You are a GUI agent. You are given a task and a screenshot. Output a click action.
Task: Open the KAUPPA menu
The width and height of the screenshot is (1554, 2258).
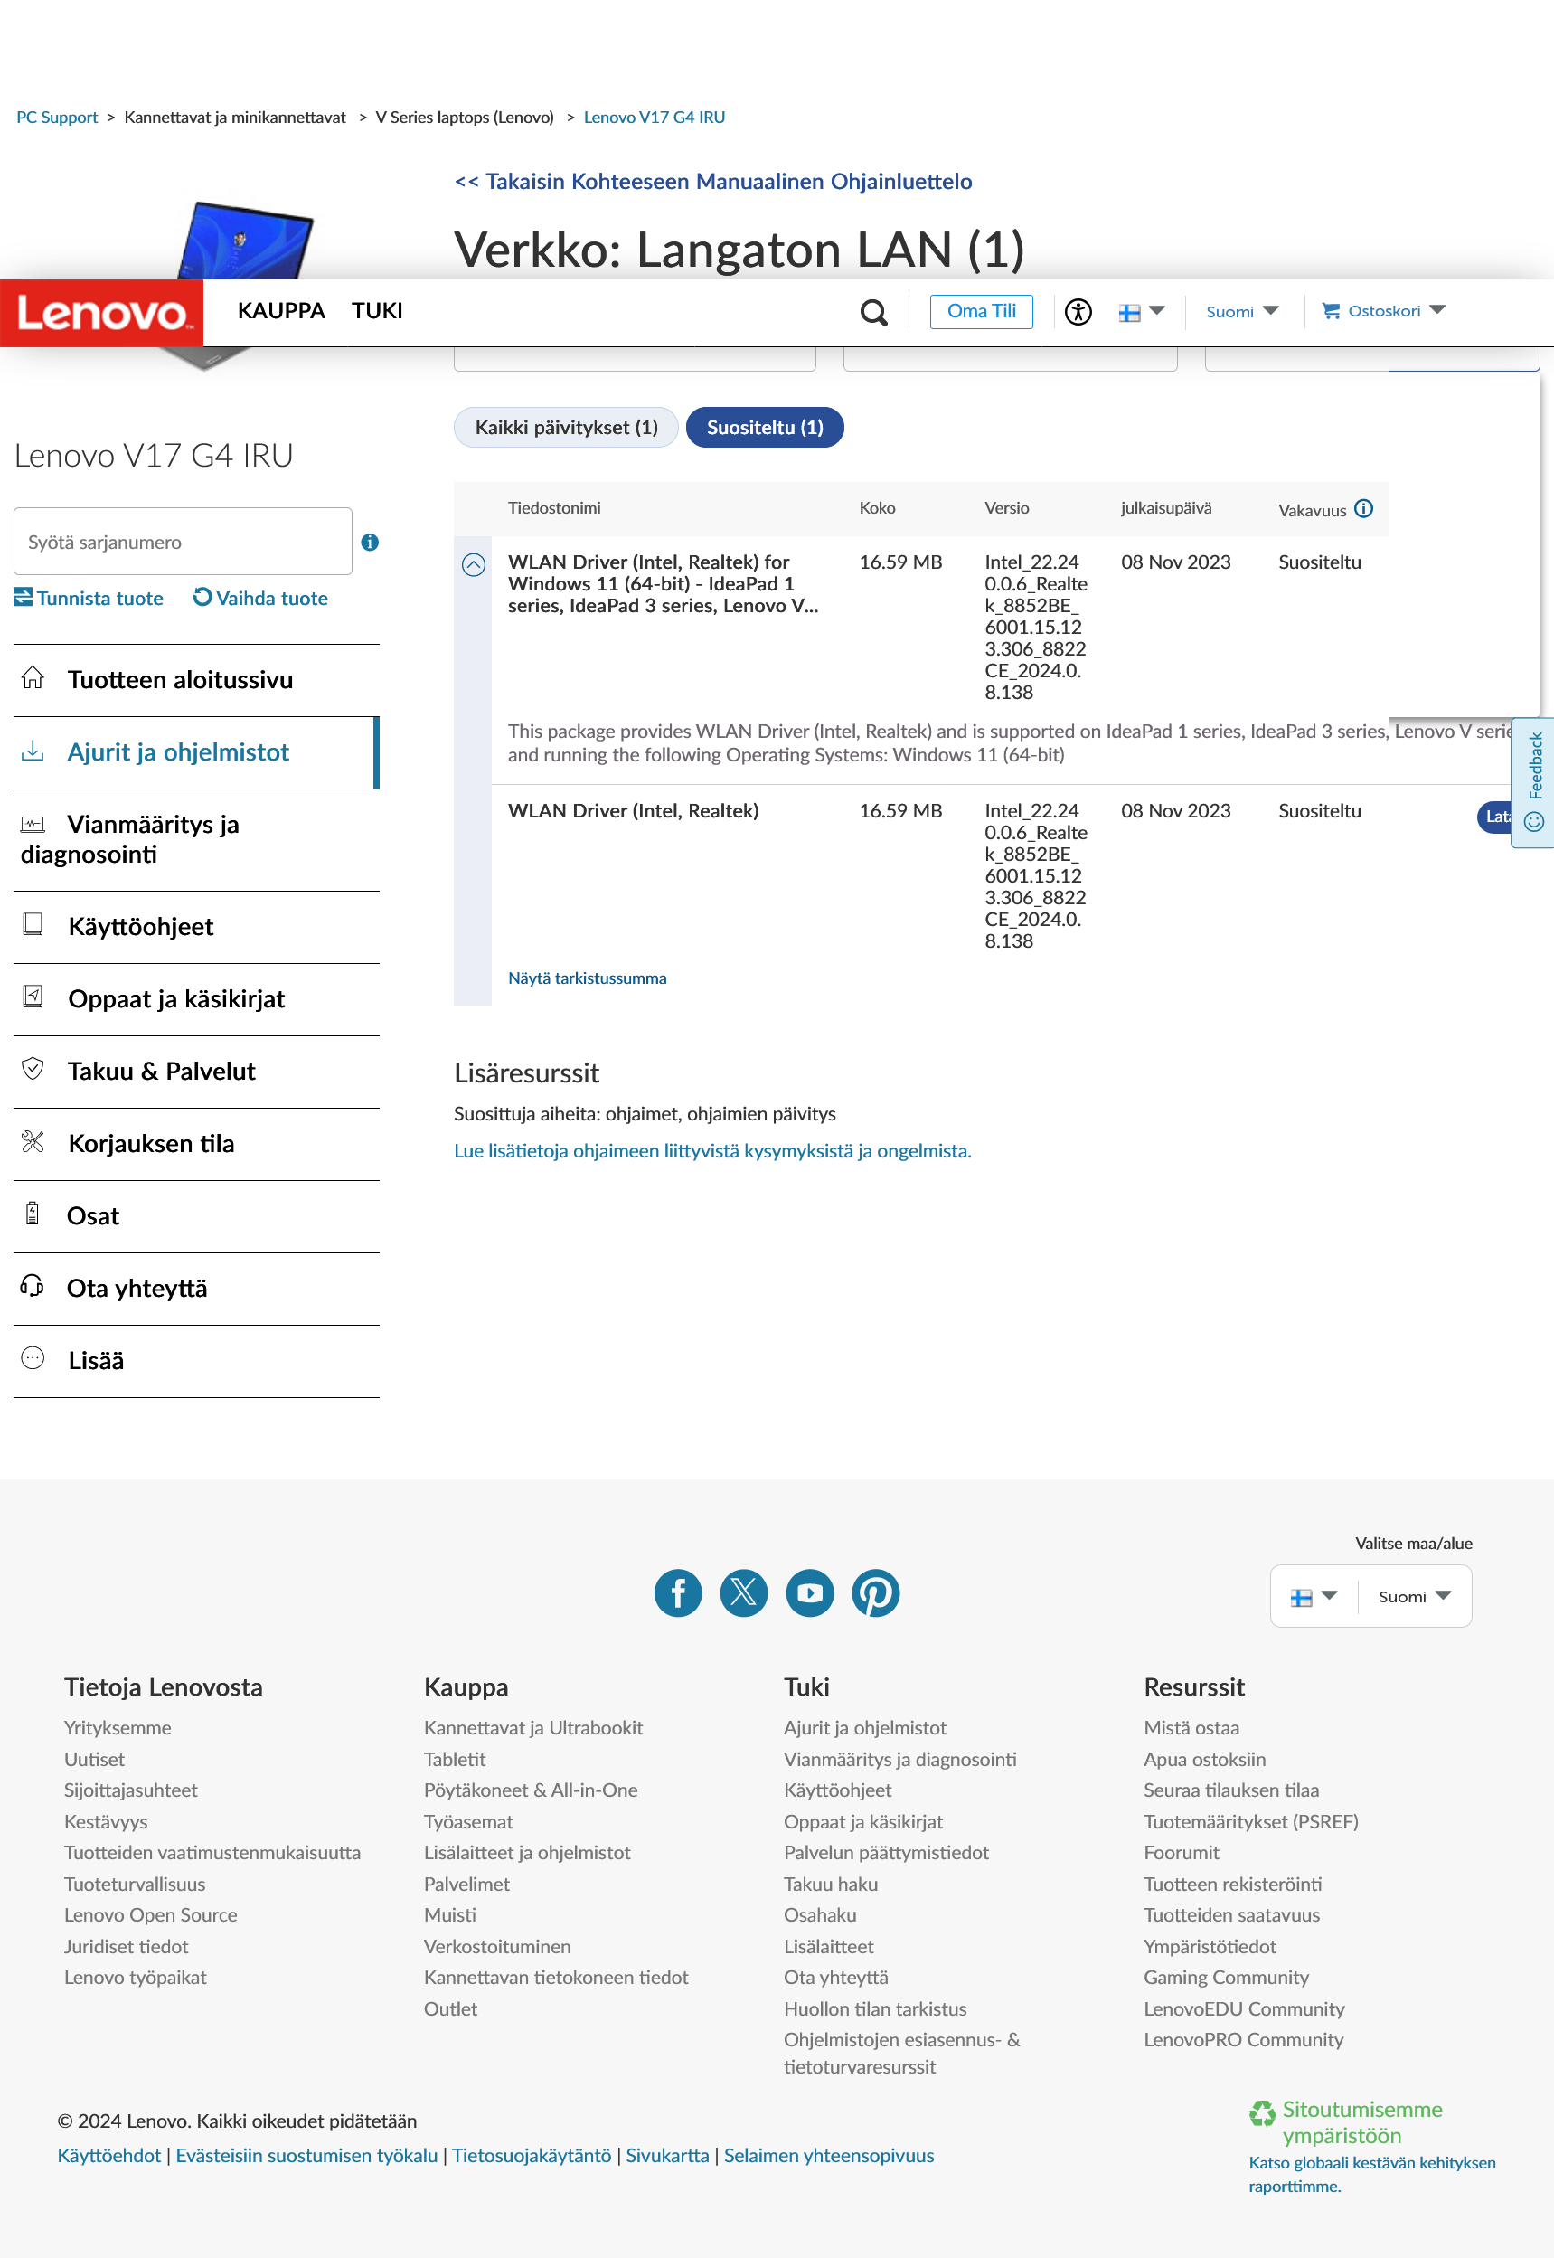(281, 310)
